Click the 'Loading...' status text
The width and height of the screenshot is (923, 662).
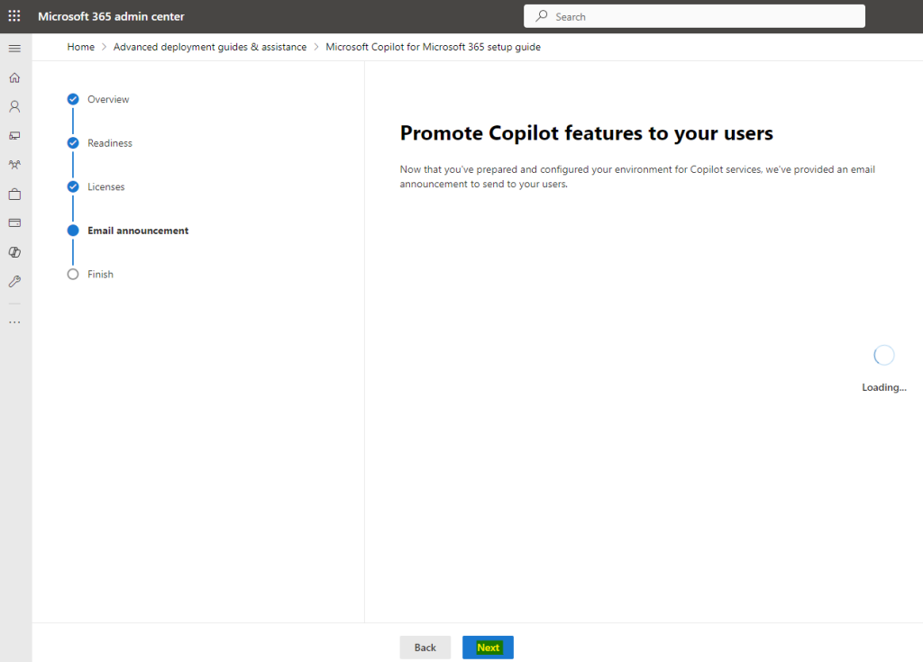[x=884, y=387]
